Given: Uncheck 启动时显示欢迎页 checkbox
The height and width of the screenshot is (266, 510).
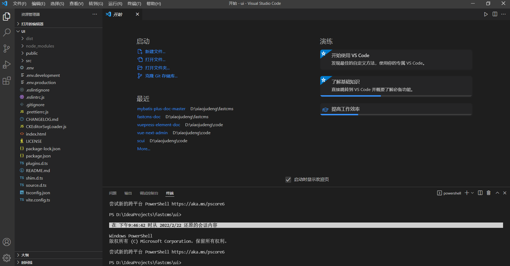Looking at the screenshot, I should (x=288, y=180).
